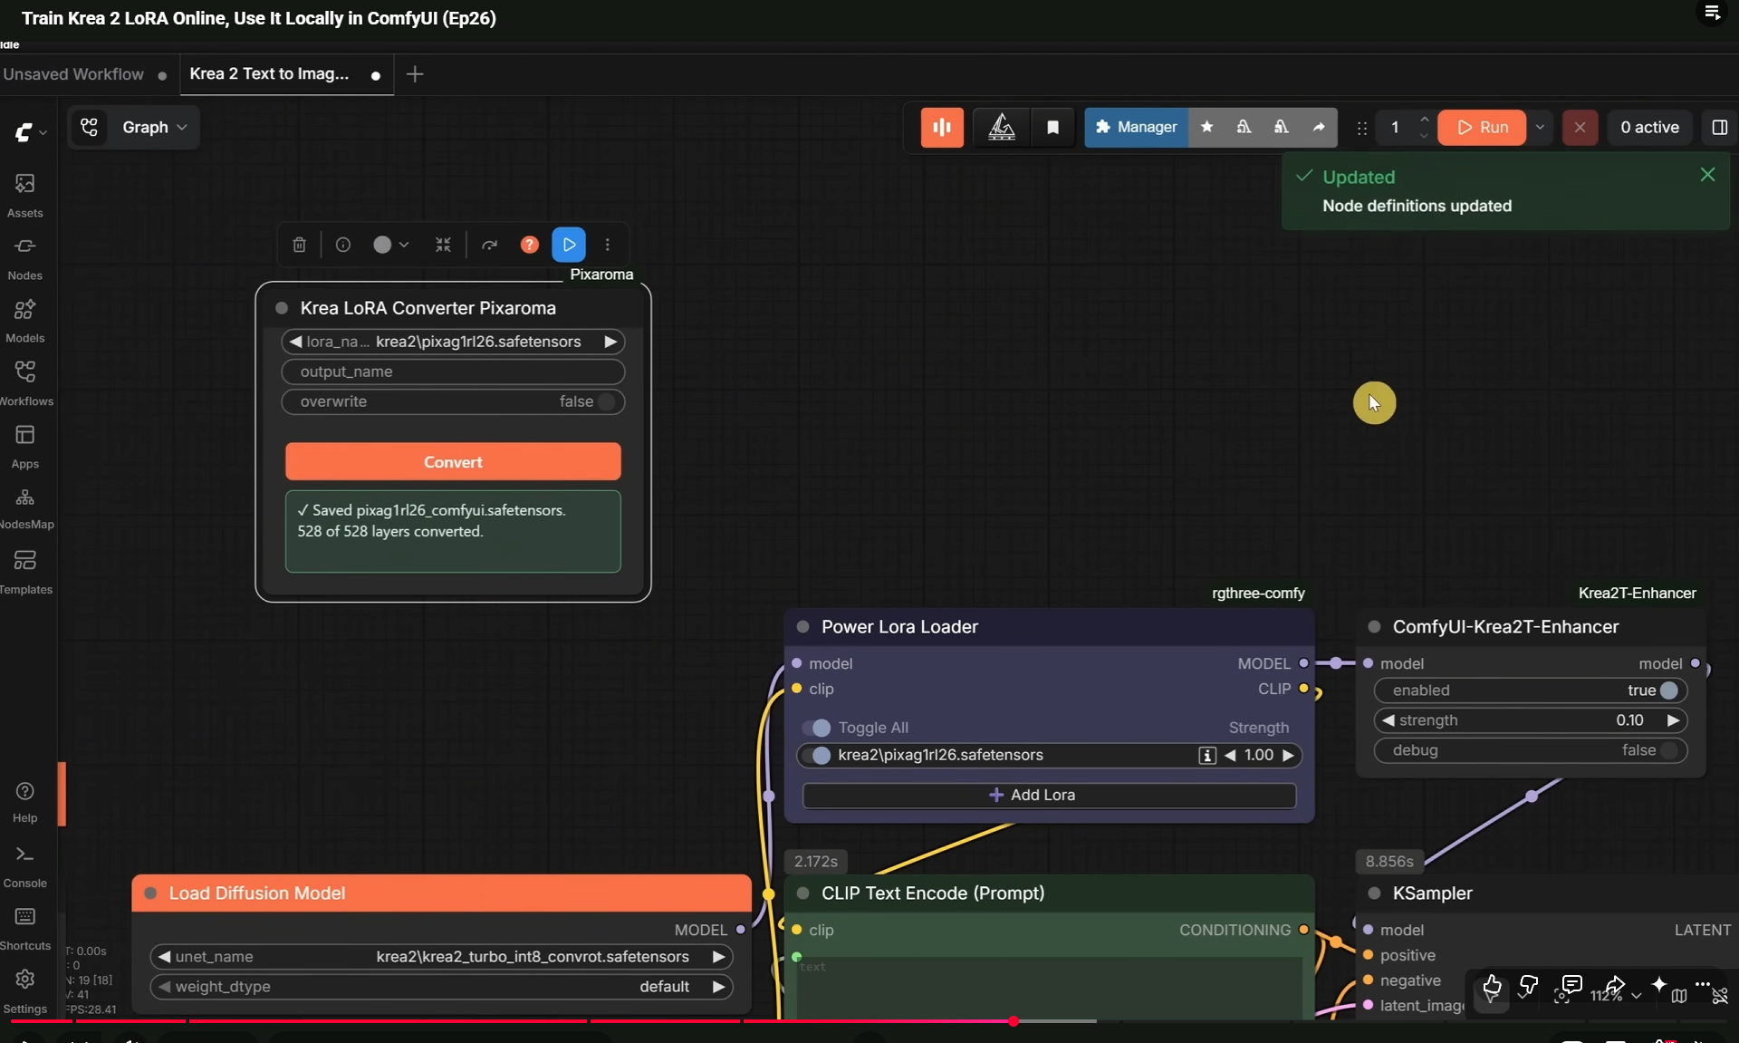This screenshot has height=1043, width=1739.
Task: Click the Add Lora button
Action: (x=1049, y=796)
